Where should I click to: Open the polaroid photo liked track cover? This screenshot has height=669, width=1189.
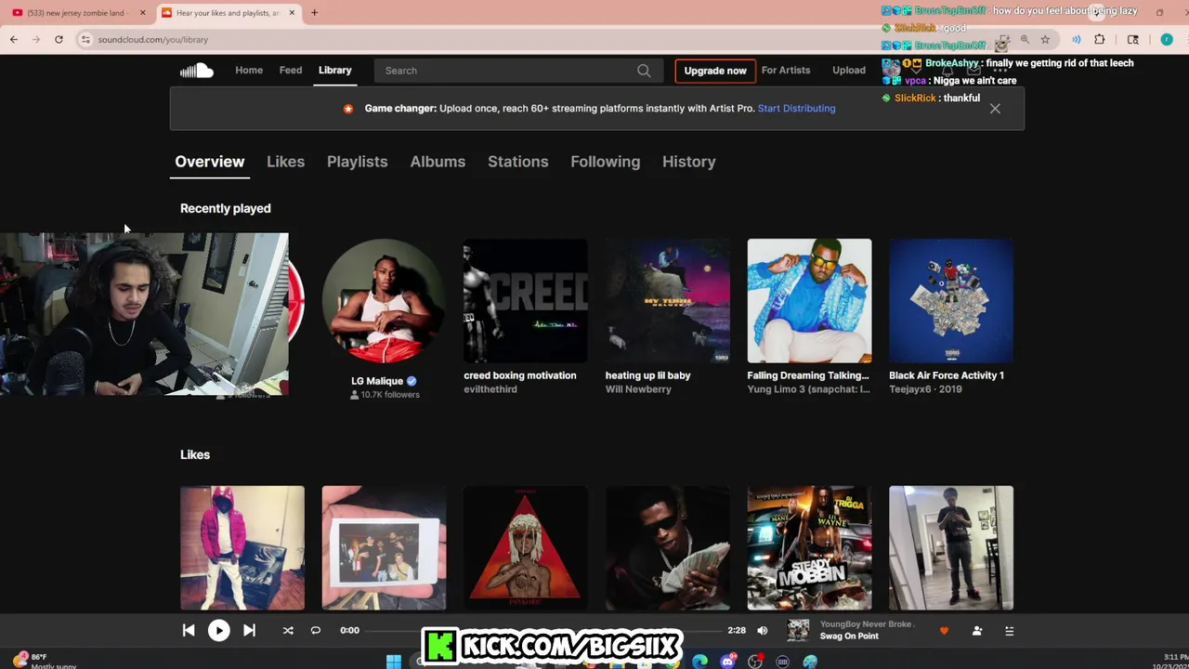384,548
